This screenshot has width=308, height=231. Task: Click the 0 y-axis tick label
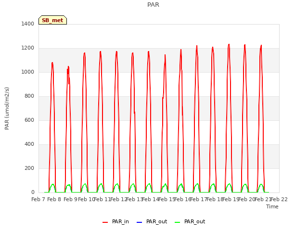[x=33, y=192]
